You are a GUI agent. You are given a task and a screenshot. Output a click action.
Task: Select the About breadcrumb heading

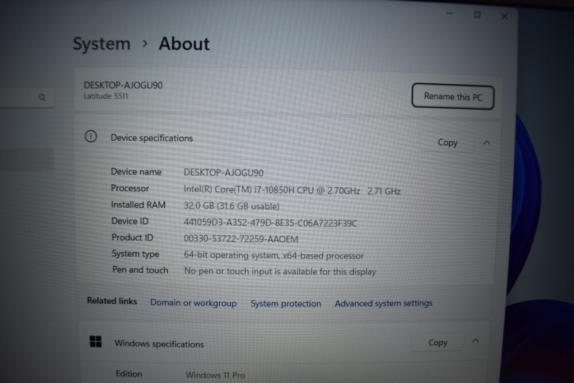coord(184,44)
